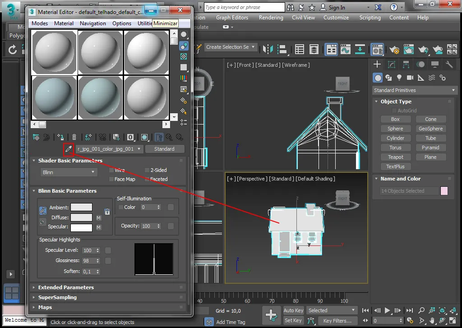Click Set Keys large plus-key icon
This screenshot has height=328, width=462.
(x=271, y=315)
